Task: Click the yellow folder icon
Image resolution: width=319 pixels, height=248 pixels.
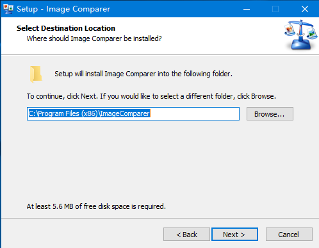Action: tap(36, 74)
